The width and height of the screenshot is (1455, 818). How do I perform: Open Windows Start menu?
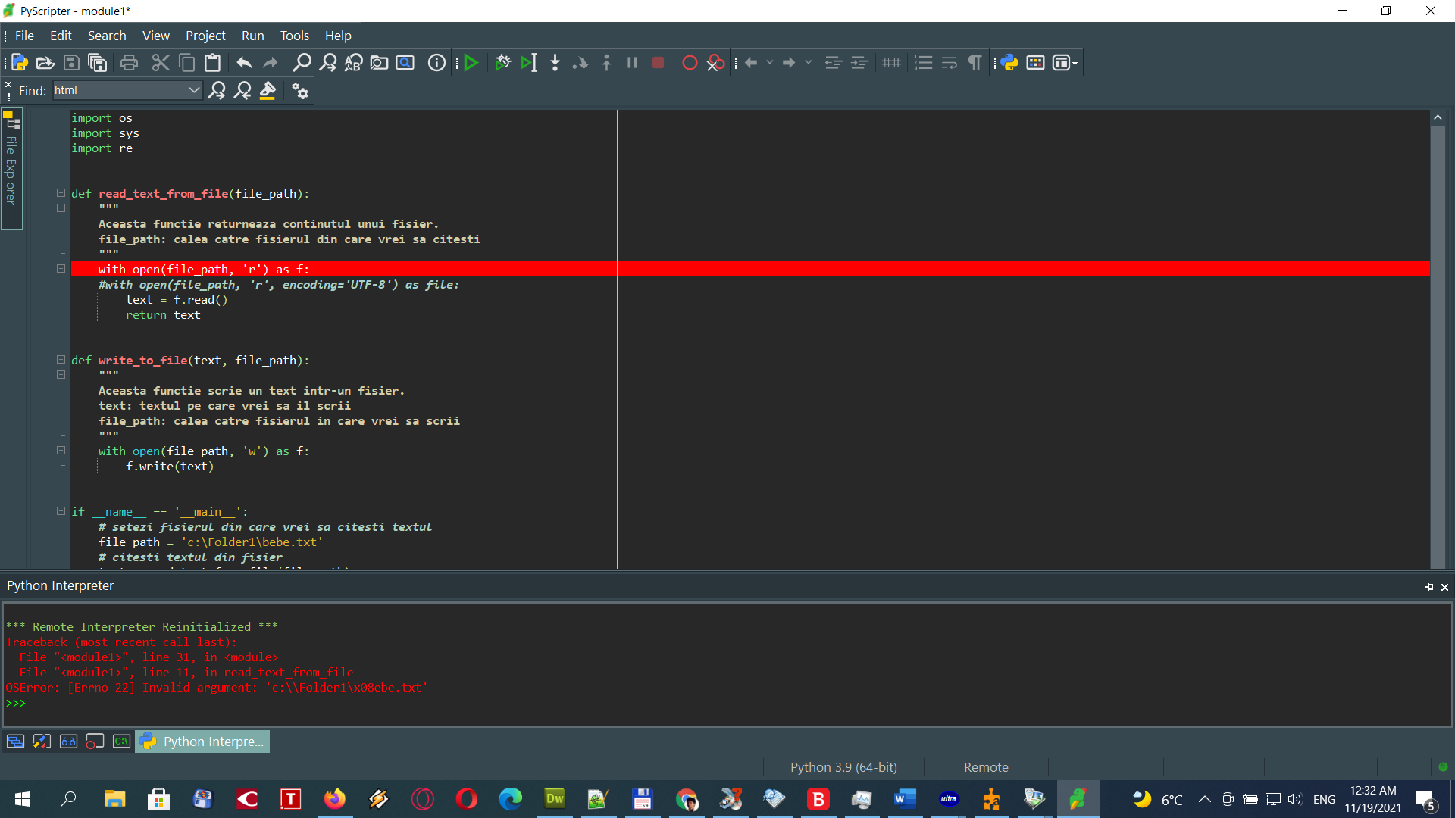click(x=23, y=799)
